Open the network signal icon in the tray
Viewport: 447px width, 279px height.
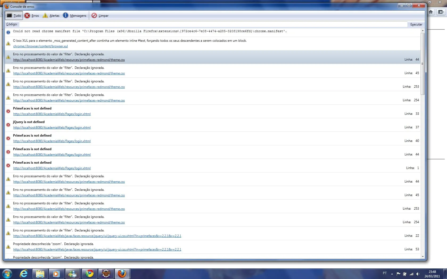(x=411, y=274)
